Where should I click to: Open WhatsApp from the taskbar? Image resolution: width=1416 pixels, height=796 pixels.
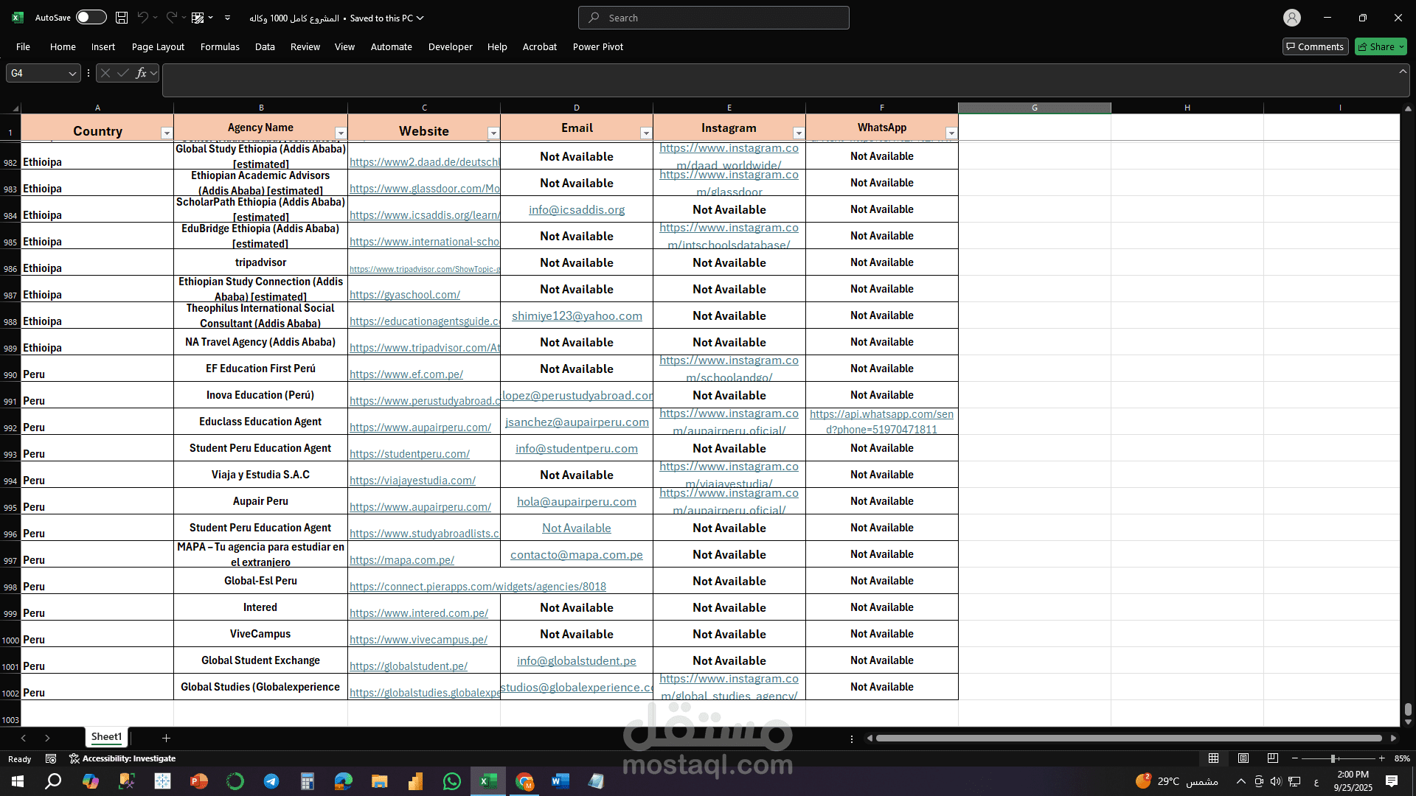451,781
